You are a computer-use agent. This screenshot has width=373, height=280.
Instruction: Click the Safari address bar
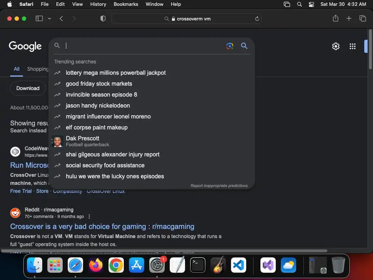(186, 19)
